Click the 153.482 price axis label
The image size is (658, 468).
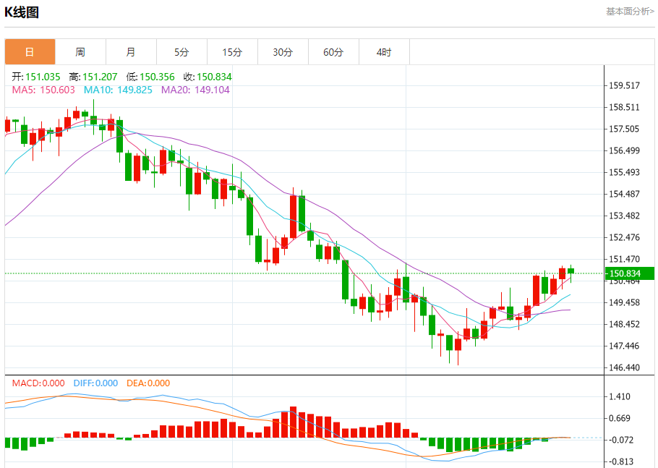click(x=625, y=216)
